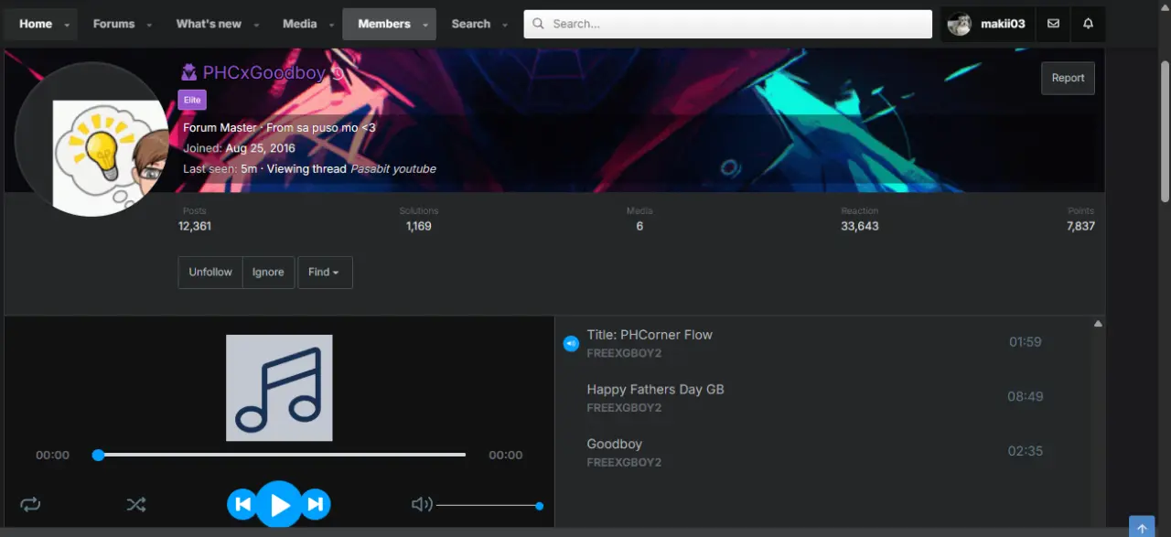Click the status icon after PHCxGoodboy name

click(x=337, y=74)
